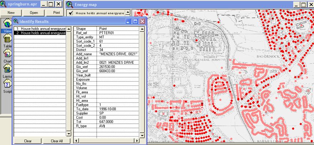
Task: Maximize the Identify Results window
Action: click(135, 21)
